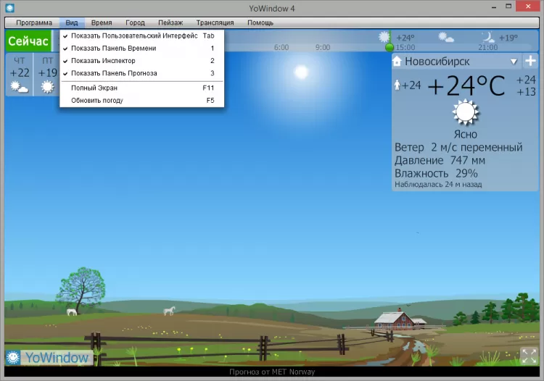Click the sun in the sky

301,72
